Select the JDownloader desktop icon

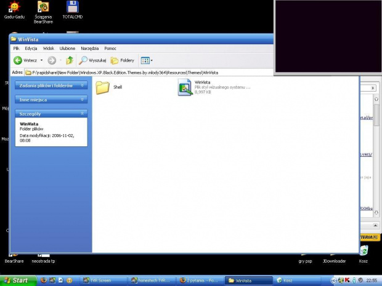point(334,260)
